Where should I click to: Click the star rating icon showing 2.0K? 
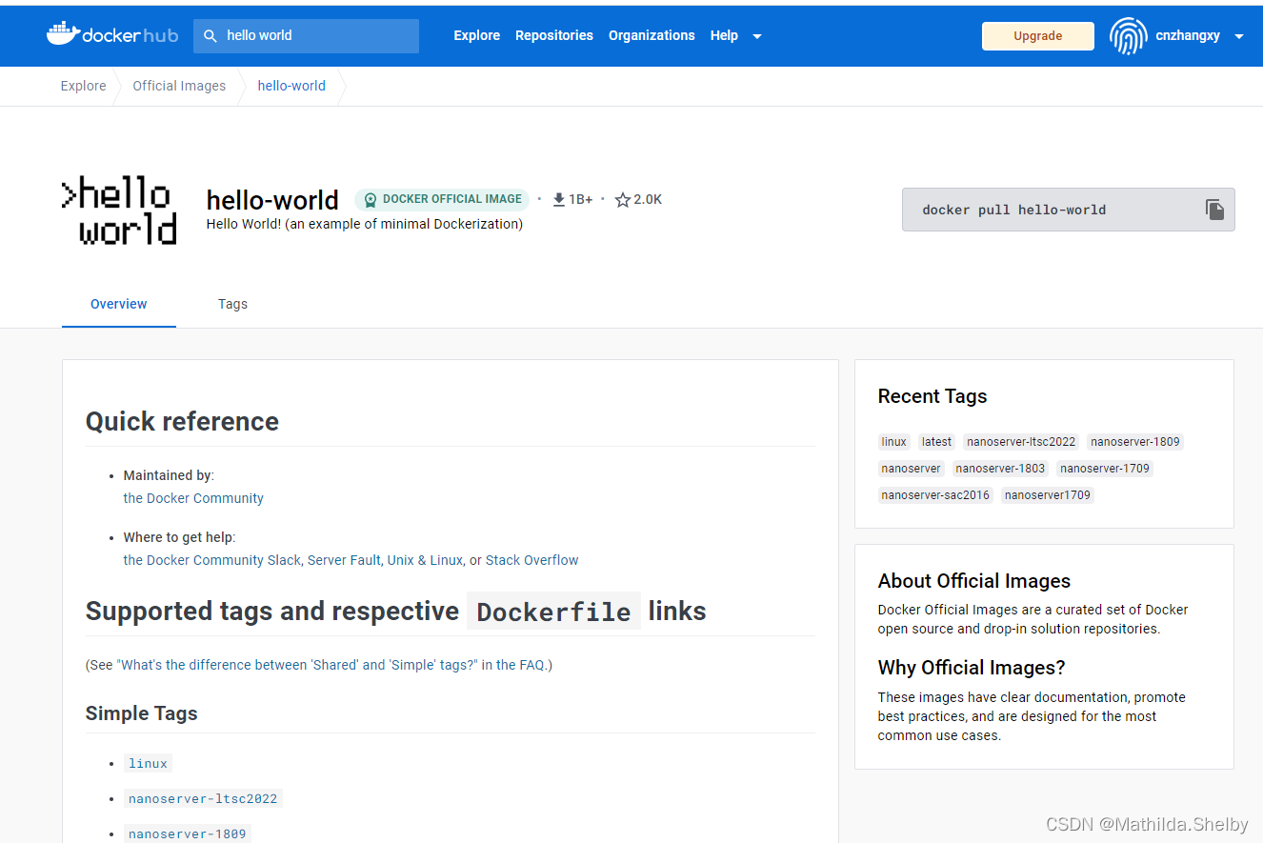[623, 200]
